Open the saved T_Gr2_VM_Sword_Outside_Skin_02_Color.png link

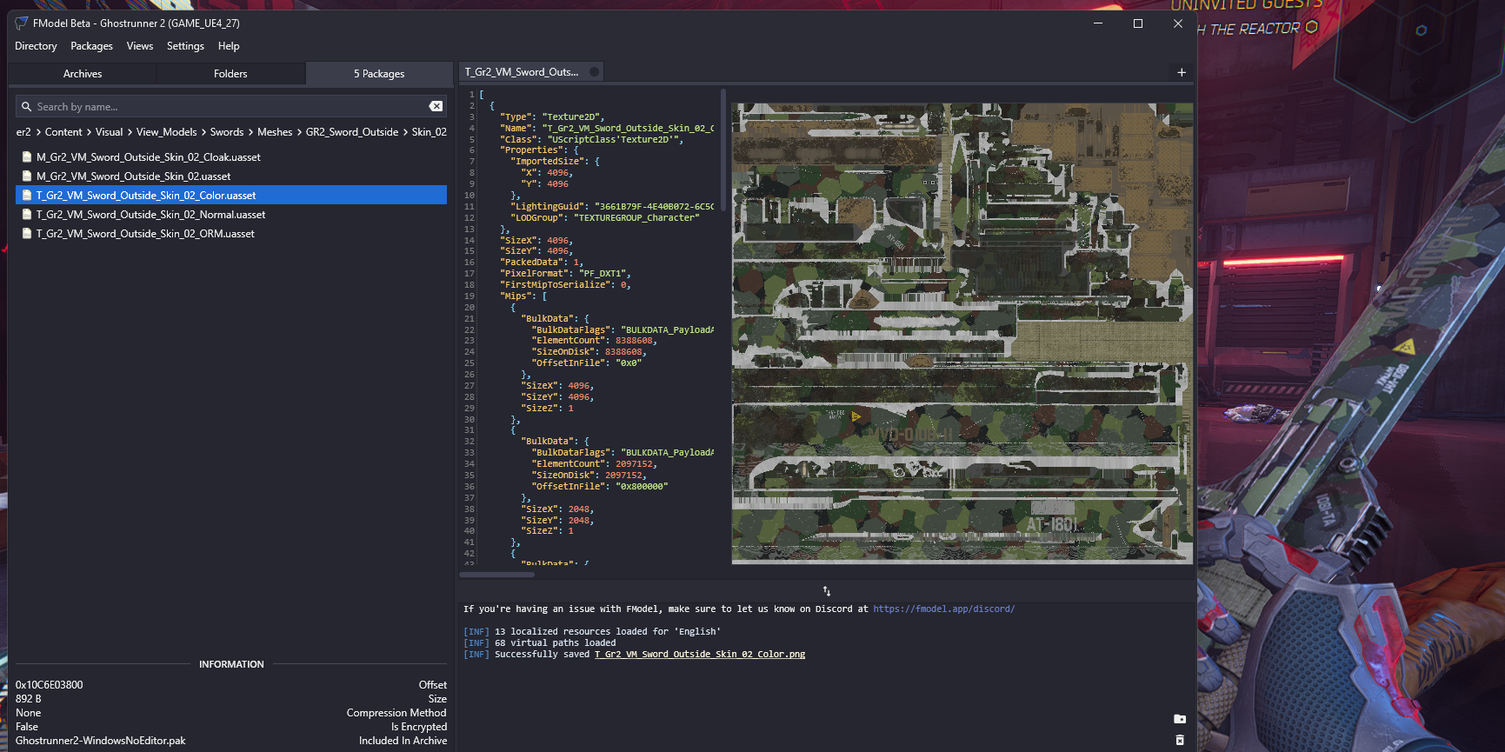[700, 655]
